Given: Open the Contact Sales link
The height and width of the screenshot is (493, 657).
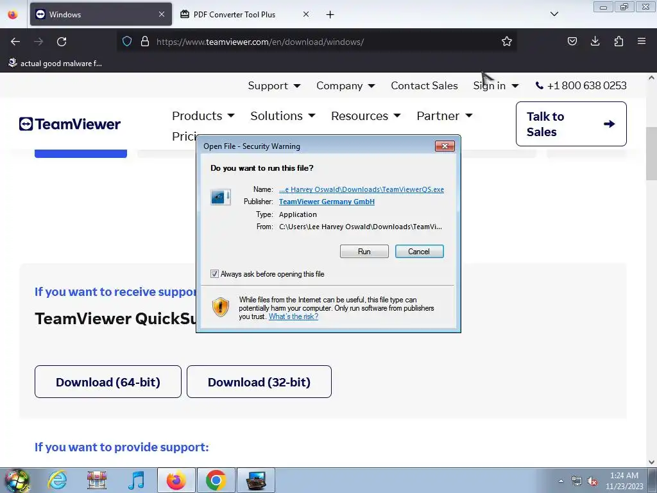Looking at the screenshot, I should coord(424,85).
